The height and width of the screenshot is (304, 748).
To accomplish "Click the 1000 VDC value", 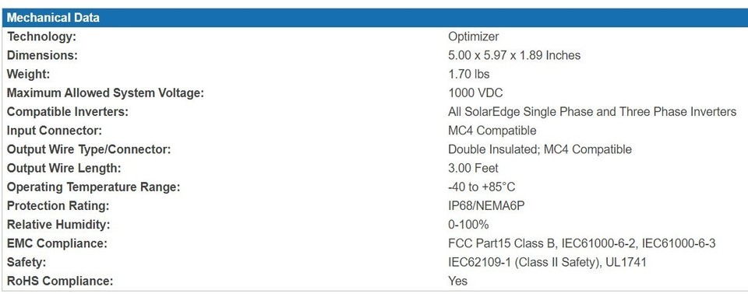I will point(475,93).
